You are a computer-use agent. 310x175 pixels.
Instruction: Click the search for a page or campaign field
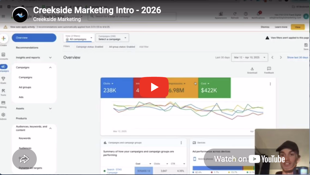(x=132, y=16)
